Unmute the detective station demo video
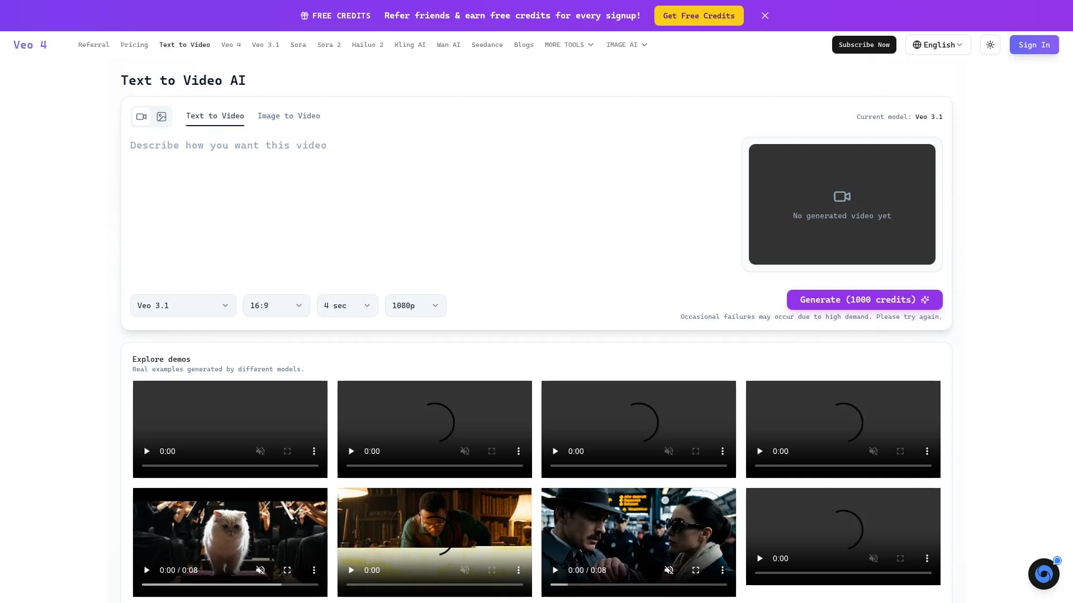This screenshot has height=603, width=1073. click(x=669, y=570)
